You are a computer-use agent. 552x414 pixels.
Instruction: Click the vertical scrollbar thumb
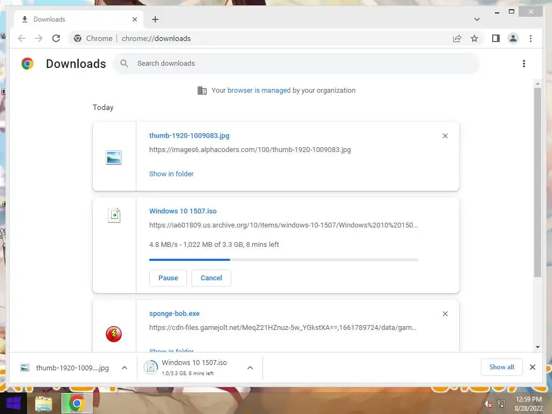click(537, 182)
